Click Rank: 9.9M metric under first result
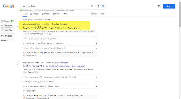Image resolution: width=181 pixels, height=99 pixels. (x=75, y=53)
